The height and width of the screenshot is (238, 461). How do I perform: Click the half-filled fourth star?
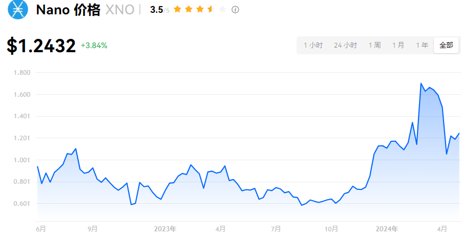pos(211,9)
